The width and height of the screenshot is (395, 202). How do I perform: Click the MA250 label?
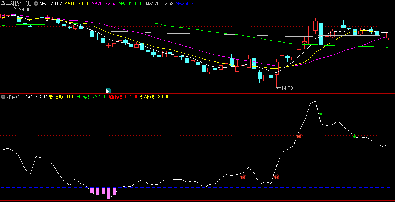click(x=184, y=3)
